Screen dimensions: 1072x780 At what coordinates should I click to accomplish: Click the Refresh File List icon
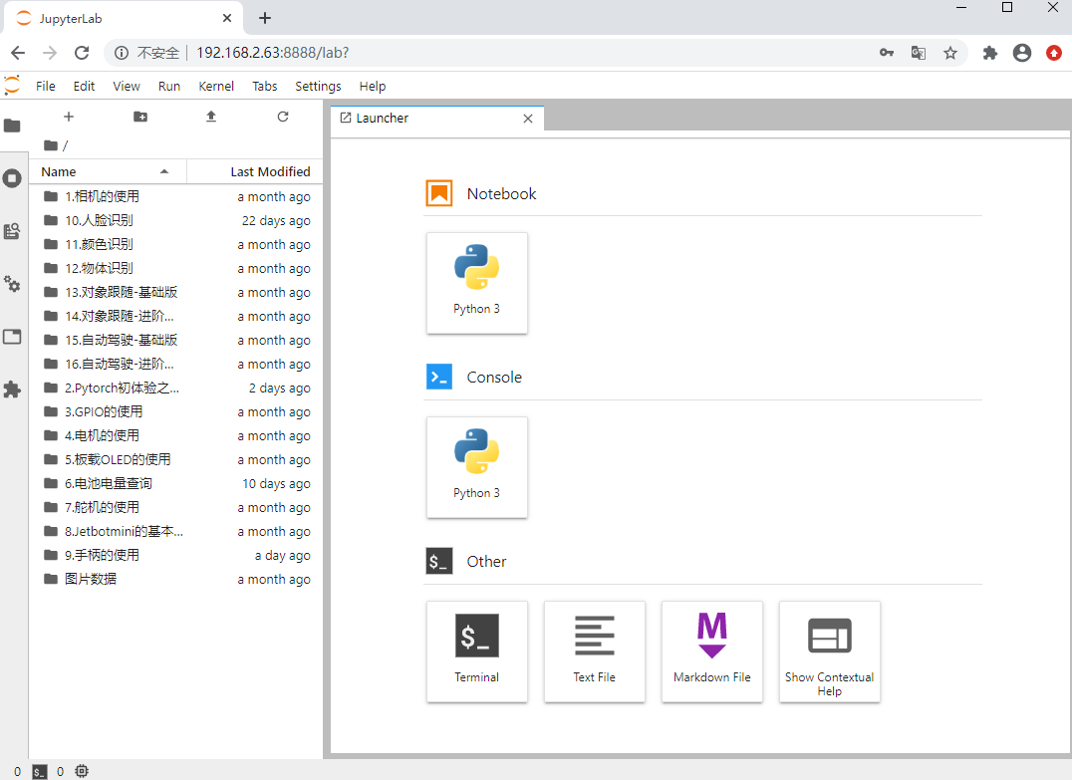coord(283,117)
